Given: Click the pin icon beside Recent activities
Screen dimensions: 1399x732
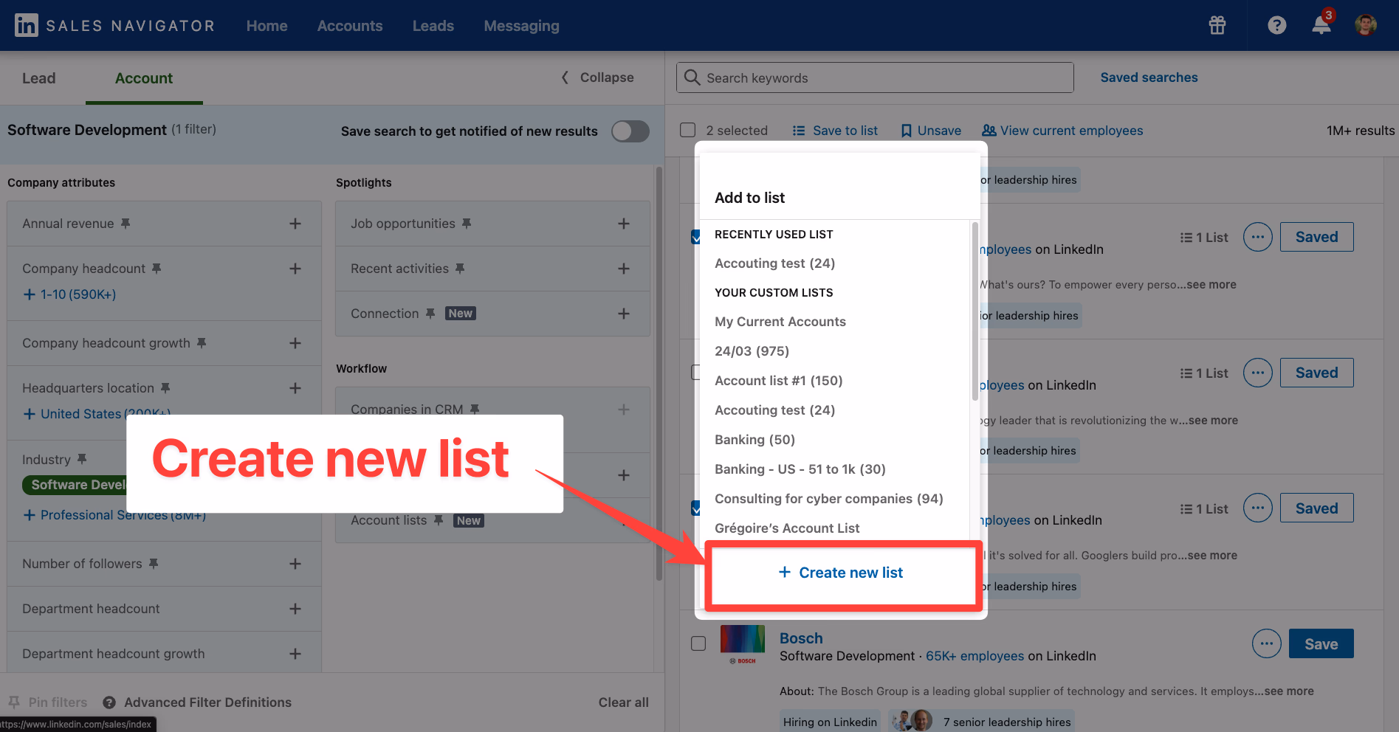Looking at the screenshot, I should tap(460, 268).
